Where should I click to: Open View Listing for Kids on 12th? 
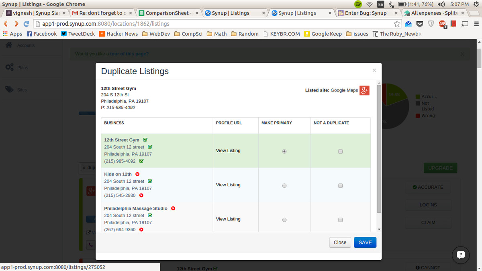pyautogui.click(x=228, y=185)
